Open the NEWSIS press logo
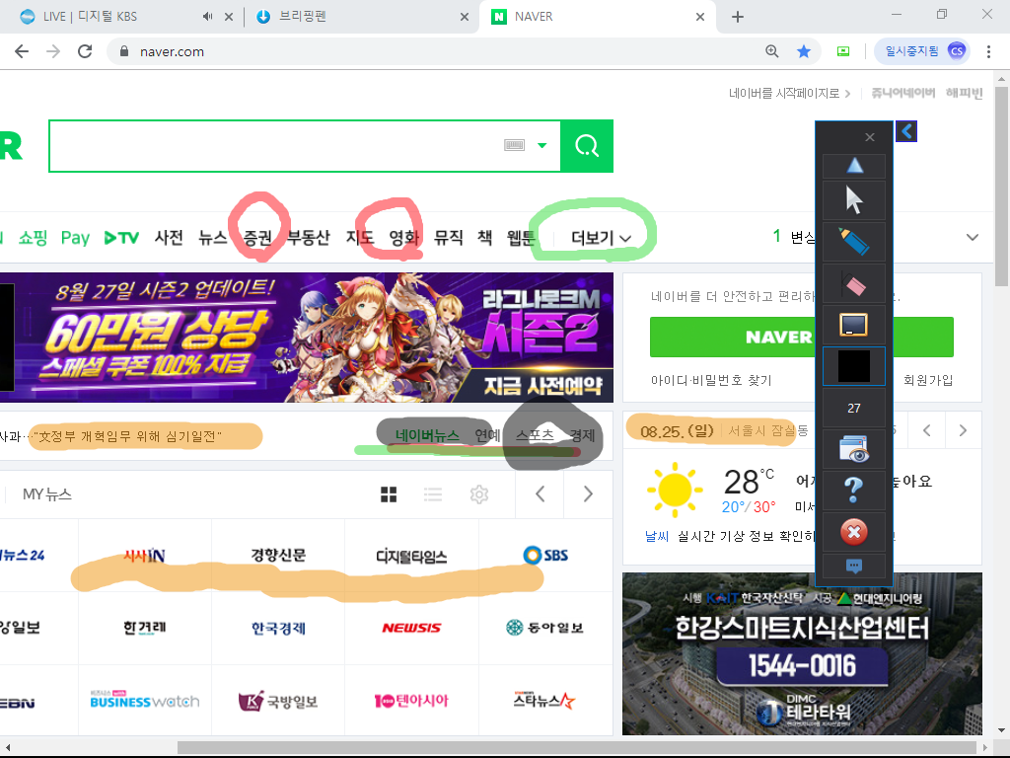 click(x=411, y=628)
